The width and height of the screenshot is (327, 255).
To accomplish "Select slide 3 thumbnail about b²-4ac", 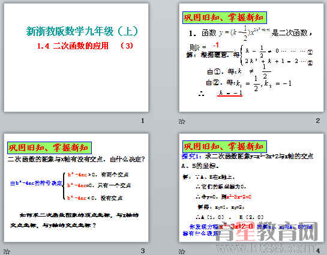I will (76, 188).
